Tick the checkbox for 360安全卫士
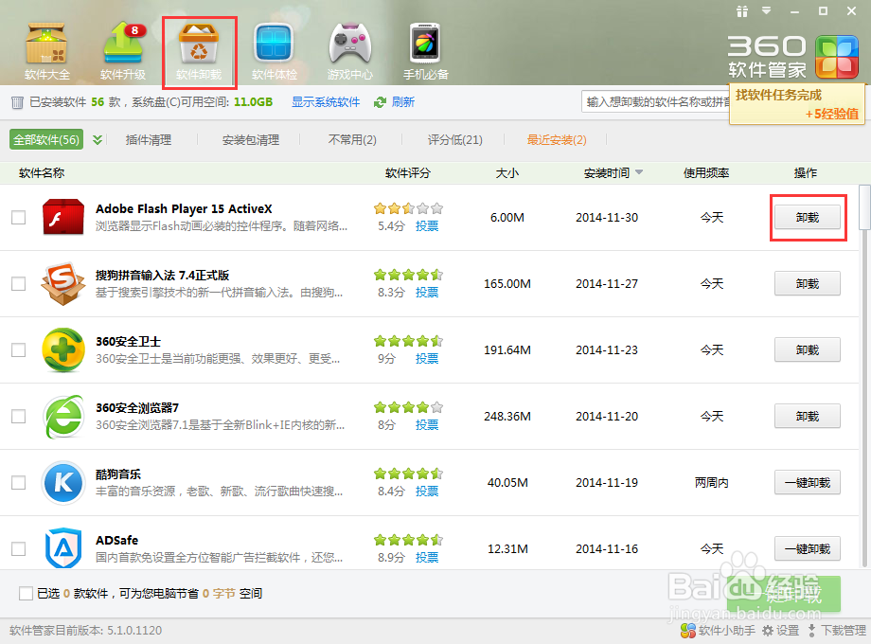Viewport: 871px width, 644px height. coord(18,350)
